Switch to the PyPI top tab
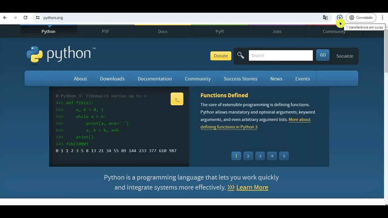The height and width of the screenshot is (218, 388). [x=220, y=31]
